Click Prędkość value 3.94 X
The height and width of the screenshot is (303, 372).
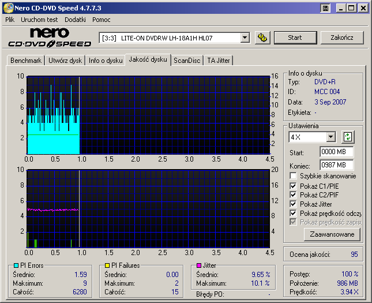tap(350, 292)
